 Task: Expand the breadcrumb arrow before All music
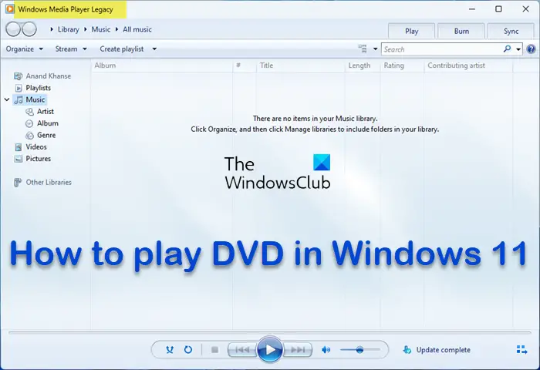(116, 29)
